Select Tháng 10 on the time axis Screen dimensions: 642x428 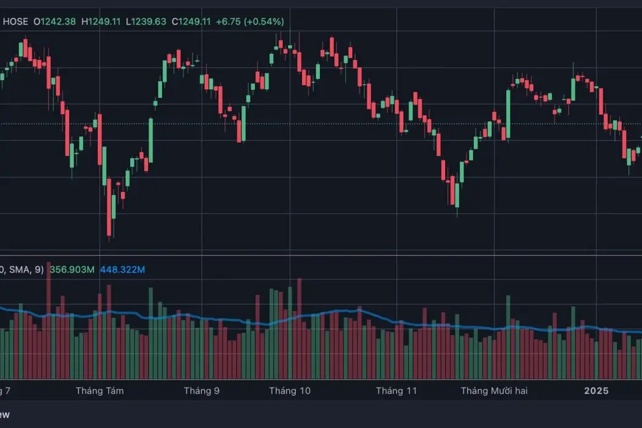click(290, 391)
